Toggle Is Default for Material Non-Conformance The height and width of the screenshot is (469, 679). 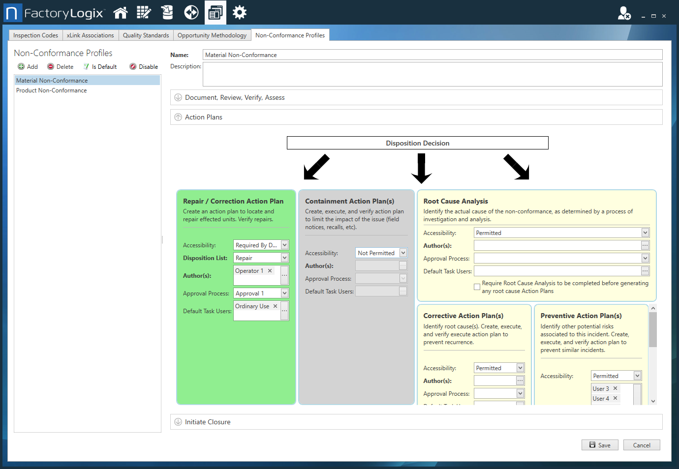coord(100,66)
